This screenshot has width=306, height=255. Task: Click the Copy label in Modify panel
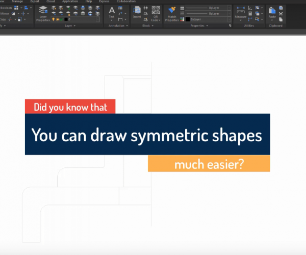pyautogui.click(x=3, y=19)
